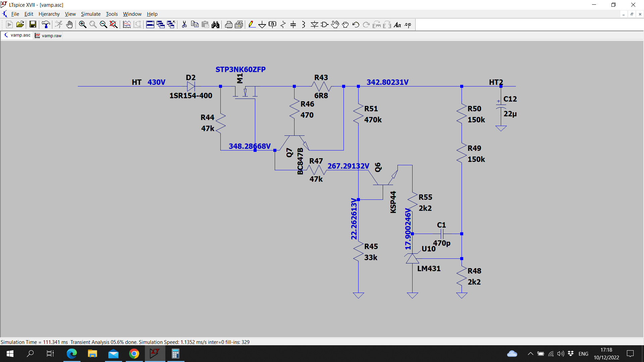Cascade windows toolbar icon
This screenshot has height=362, width=644.
[171, 24]
